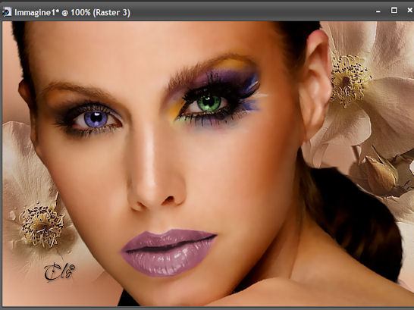Click the purple eyeshadow above the green eye
This screenshot has width=414, height=310.
click(224, 77)
